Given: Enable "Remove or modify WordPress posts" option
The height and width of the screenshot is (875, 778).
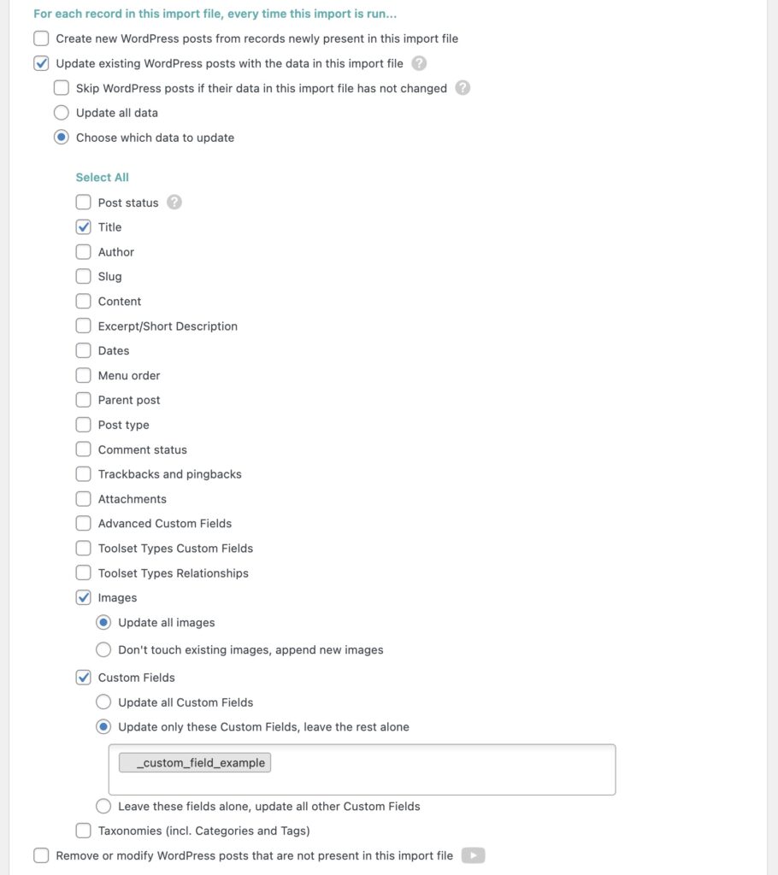Looking at the screenshot, I should click(40, 854).
